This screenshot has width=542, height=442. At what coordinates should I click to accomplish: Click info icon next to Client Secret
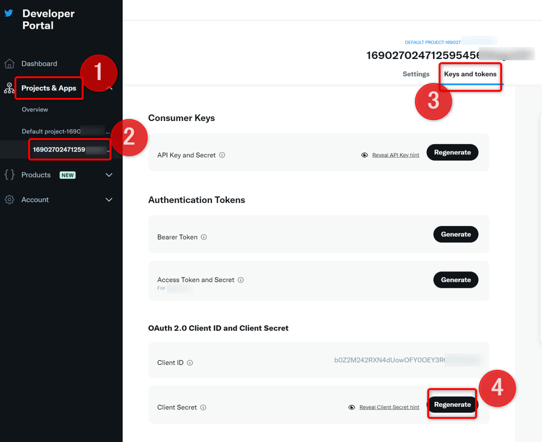[x=203, y=408]
